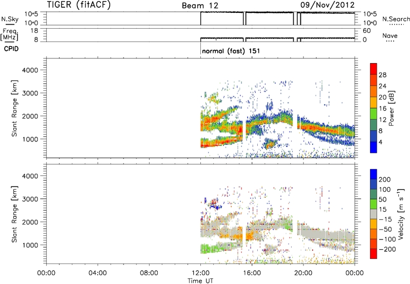Select the N.Search legend label
Screen dimensions: 410x284
(x=396, y=19)
